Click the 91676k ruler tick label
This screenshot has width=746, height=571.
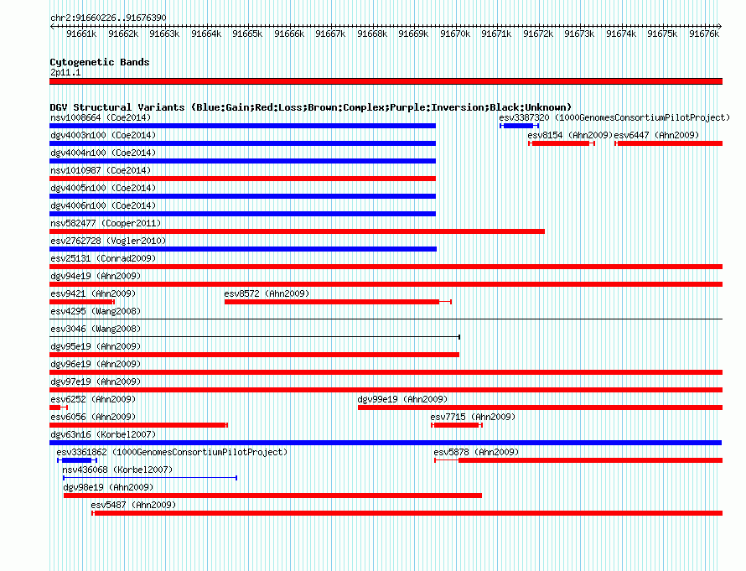[x=704, y=34]
